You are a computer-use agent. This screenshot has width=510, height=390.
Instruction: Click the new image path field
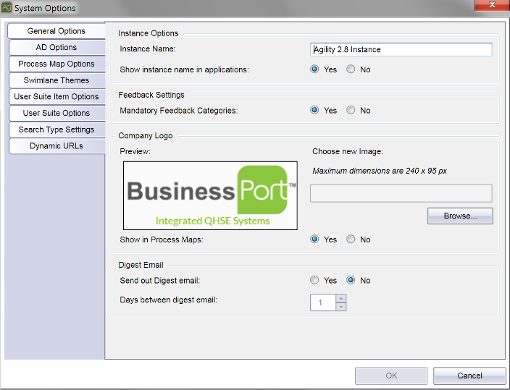click(x=401, y=193)
